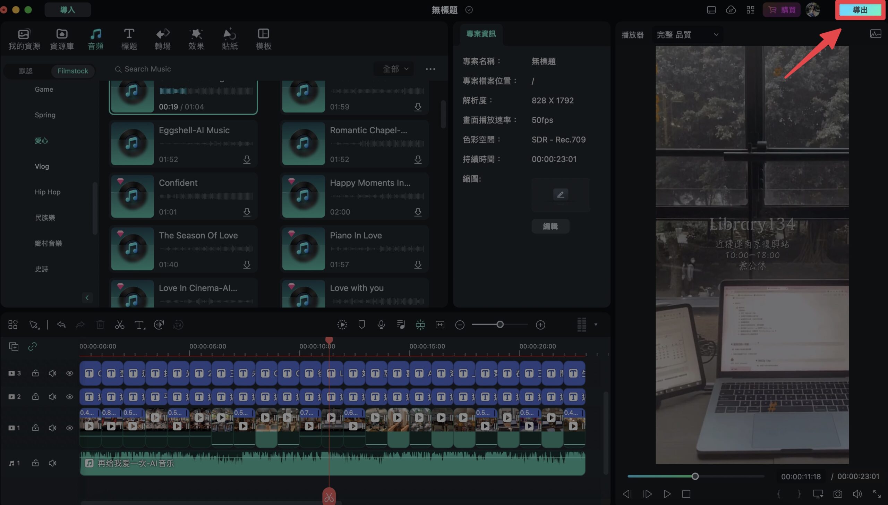The width and height of the screenshot is (888, 505).
Task: Click the 導出 export button
Action: point(860,10)
